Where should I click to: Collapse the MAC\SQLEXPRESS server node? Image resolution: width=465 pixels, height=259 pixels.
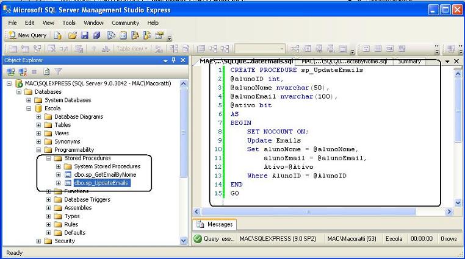coord(9,83)
